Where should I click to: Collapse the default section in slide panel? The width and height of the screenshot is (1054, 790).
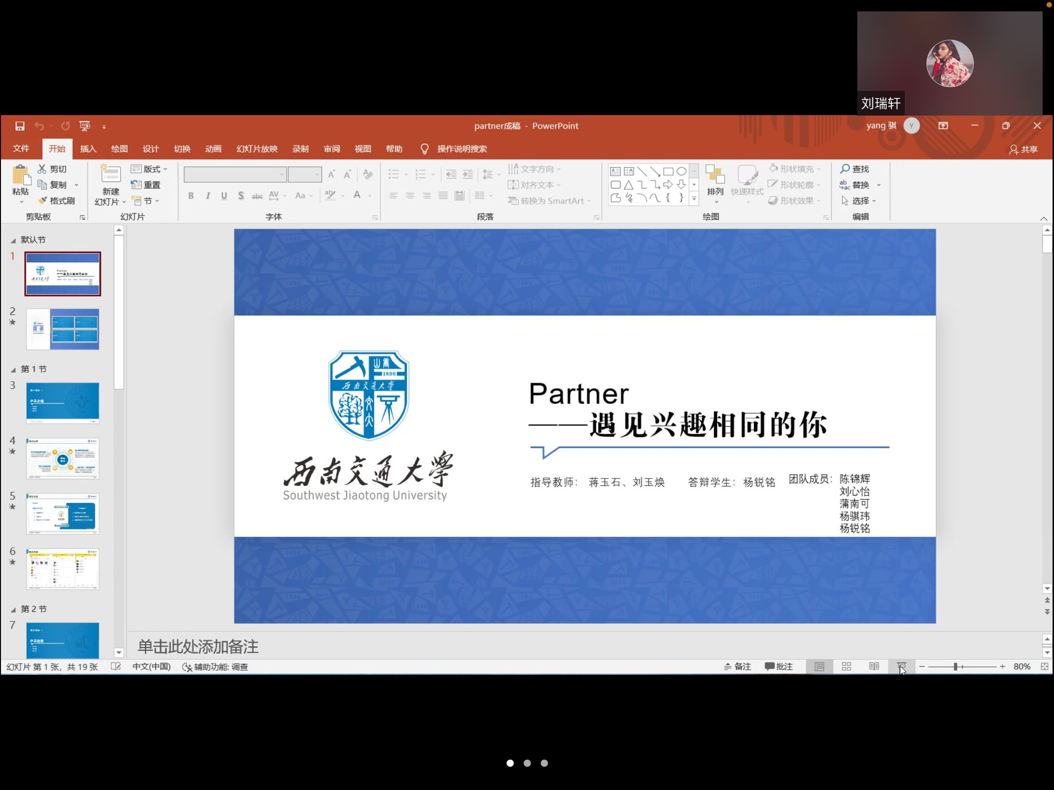tap(13, 240)
